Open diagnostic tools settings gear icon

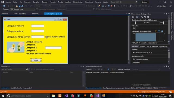(x=133, y=17)
